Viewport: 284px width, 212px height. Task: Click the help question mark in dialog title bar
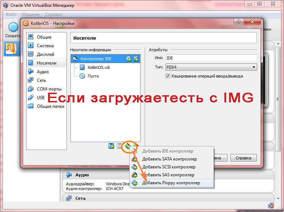click(x=238, y=23)
